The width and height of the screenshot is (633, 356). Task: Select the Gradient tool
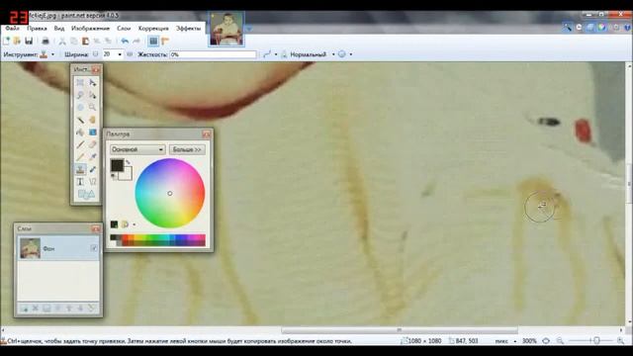92,133
